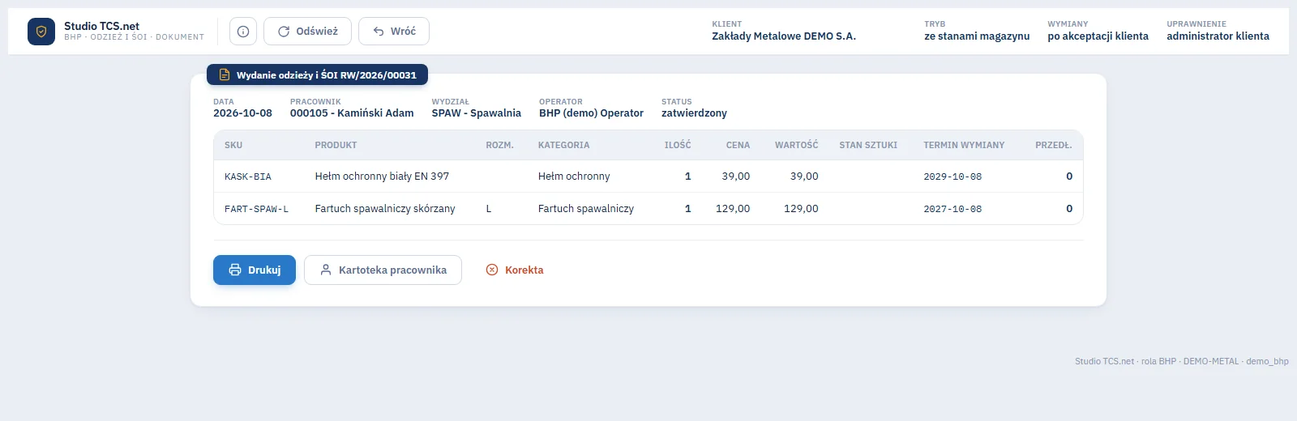1297x421 pixels.
Task: Click the printer icon in Drukuj
Action: click(235, 270)
